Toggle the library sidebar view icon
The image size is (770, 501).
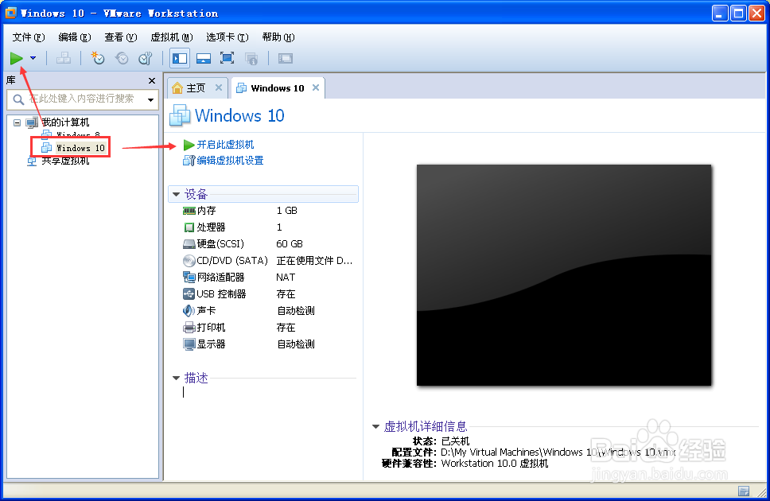tap(180, 59)
